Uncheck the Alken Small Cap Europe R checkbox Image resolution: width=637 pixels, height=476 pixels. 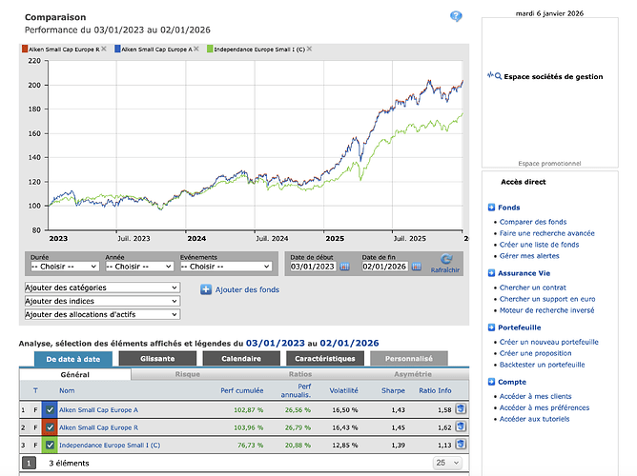[50, 427]
